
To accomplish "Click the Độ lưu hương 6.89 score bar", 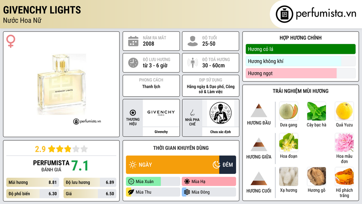I will (x=90, y=182).
